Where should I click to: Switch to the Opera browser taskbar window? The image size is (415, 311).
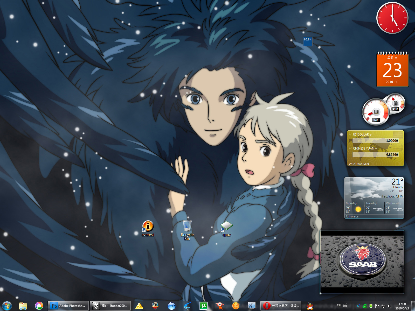[x=281, y=306]
